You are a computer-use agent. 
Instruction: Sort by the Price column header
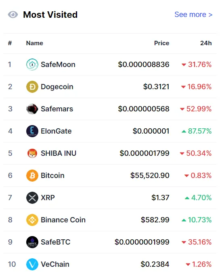[161, 43]
